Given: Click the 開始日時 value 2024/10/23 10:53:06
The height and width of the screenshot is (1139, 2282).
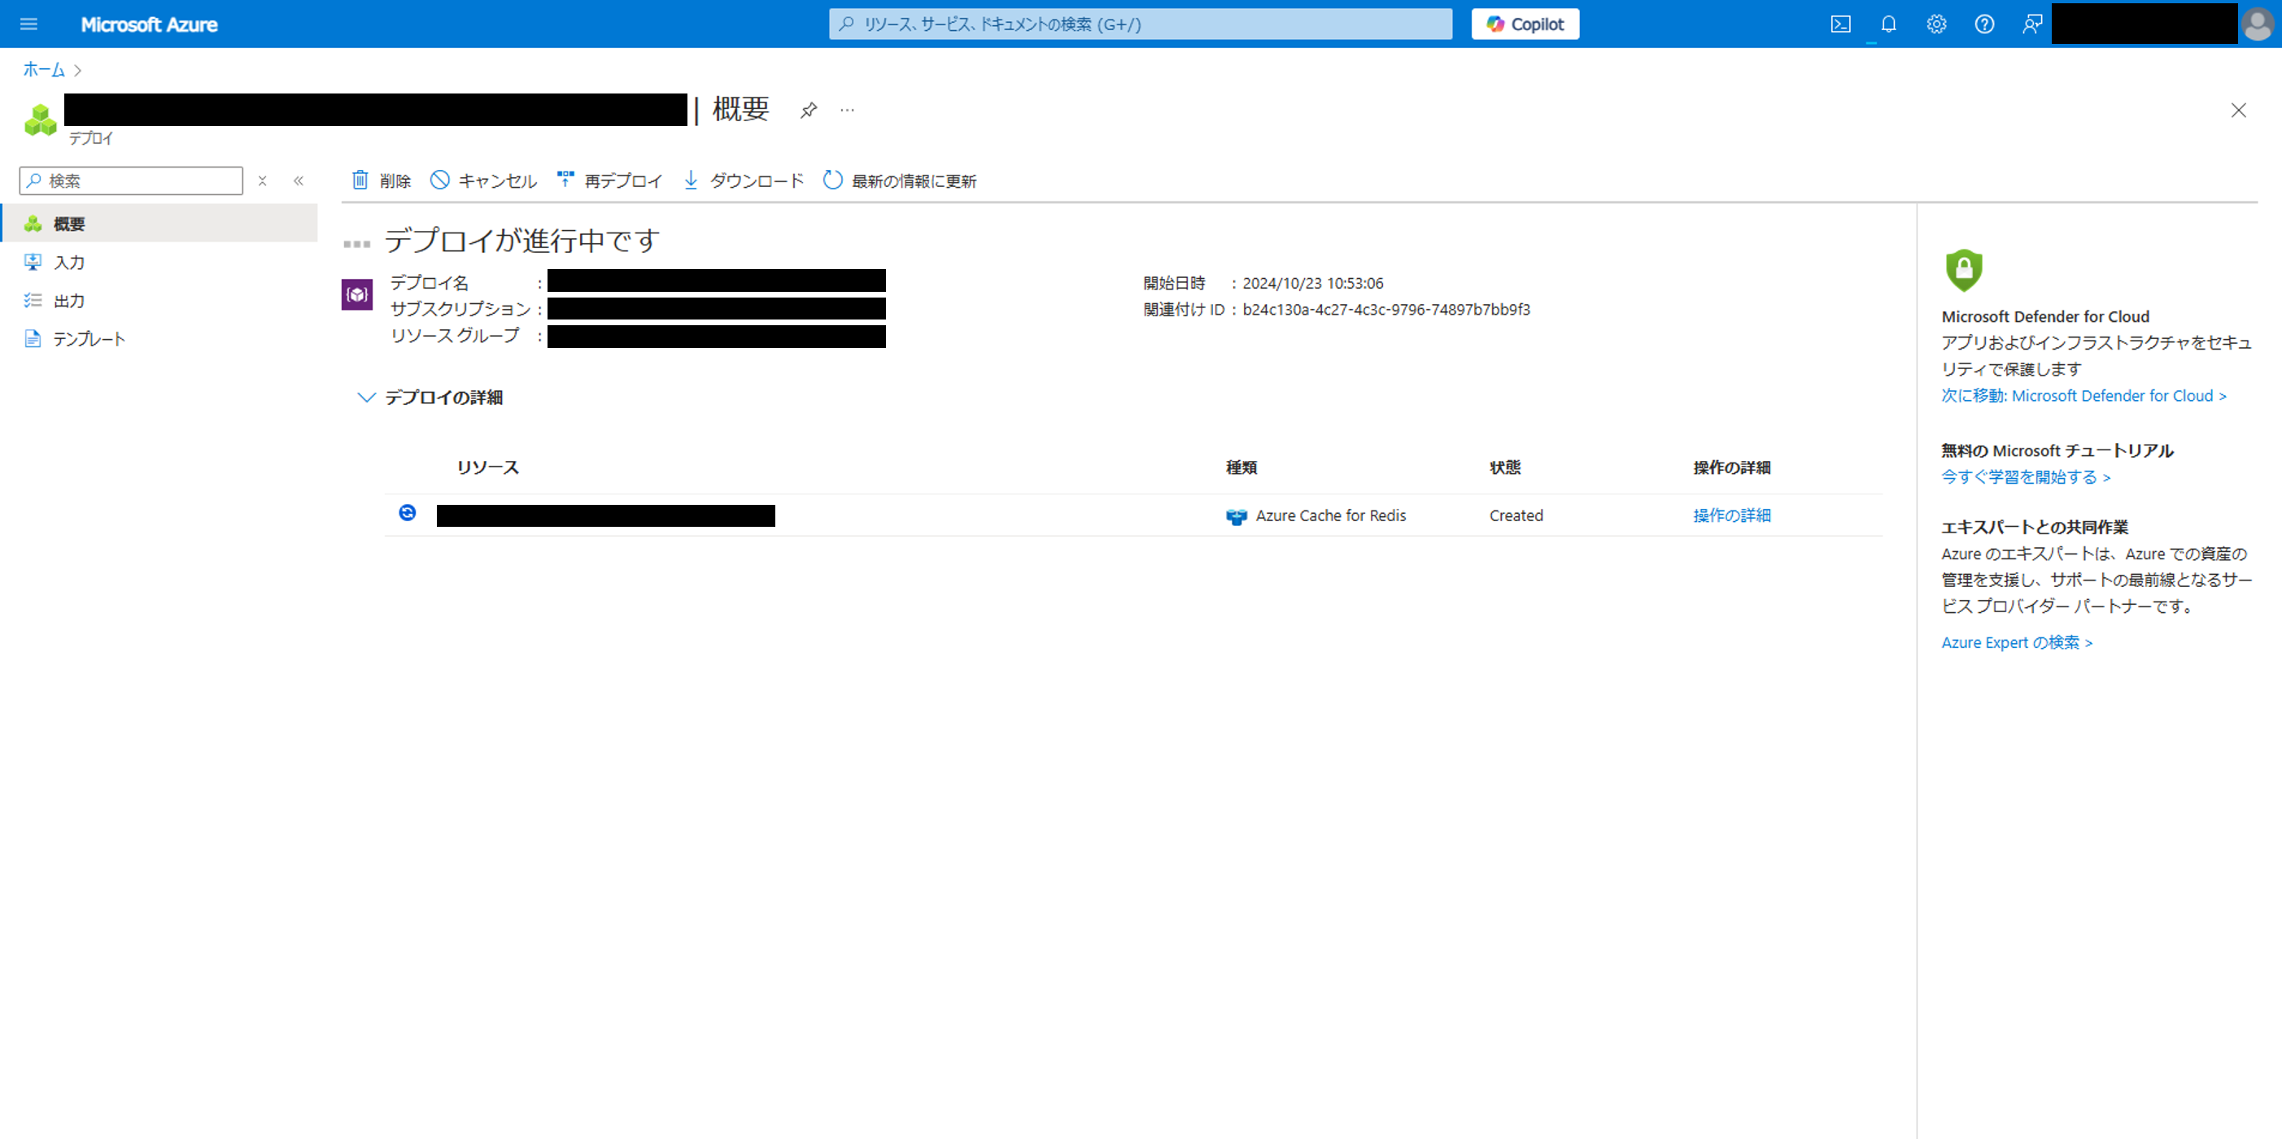Looking at the screenshot, I should (1312, 283).
